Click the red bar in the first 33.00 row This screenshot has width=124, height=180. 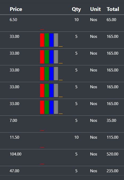point(42,40)
